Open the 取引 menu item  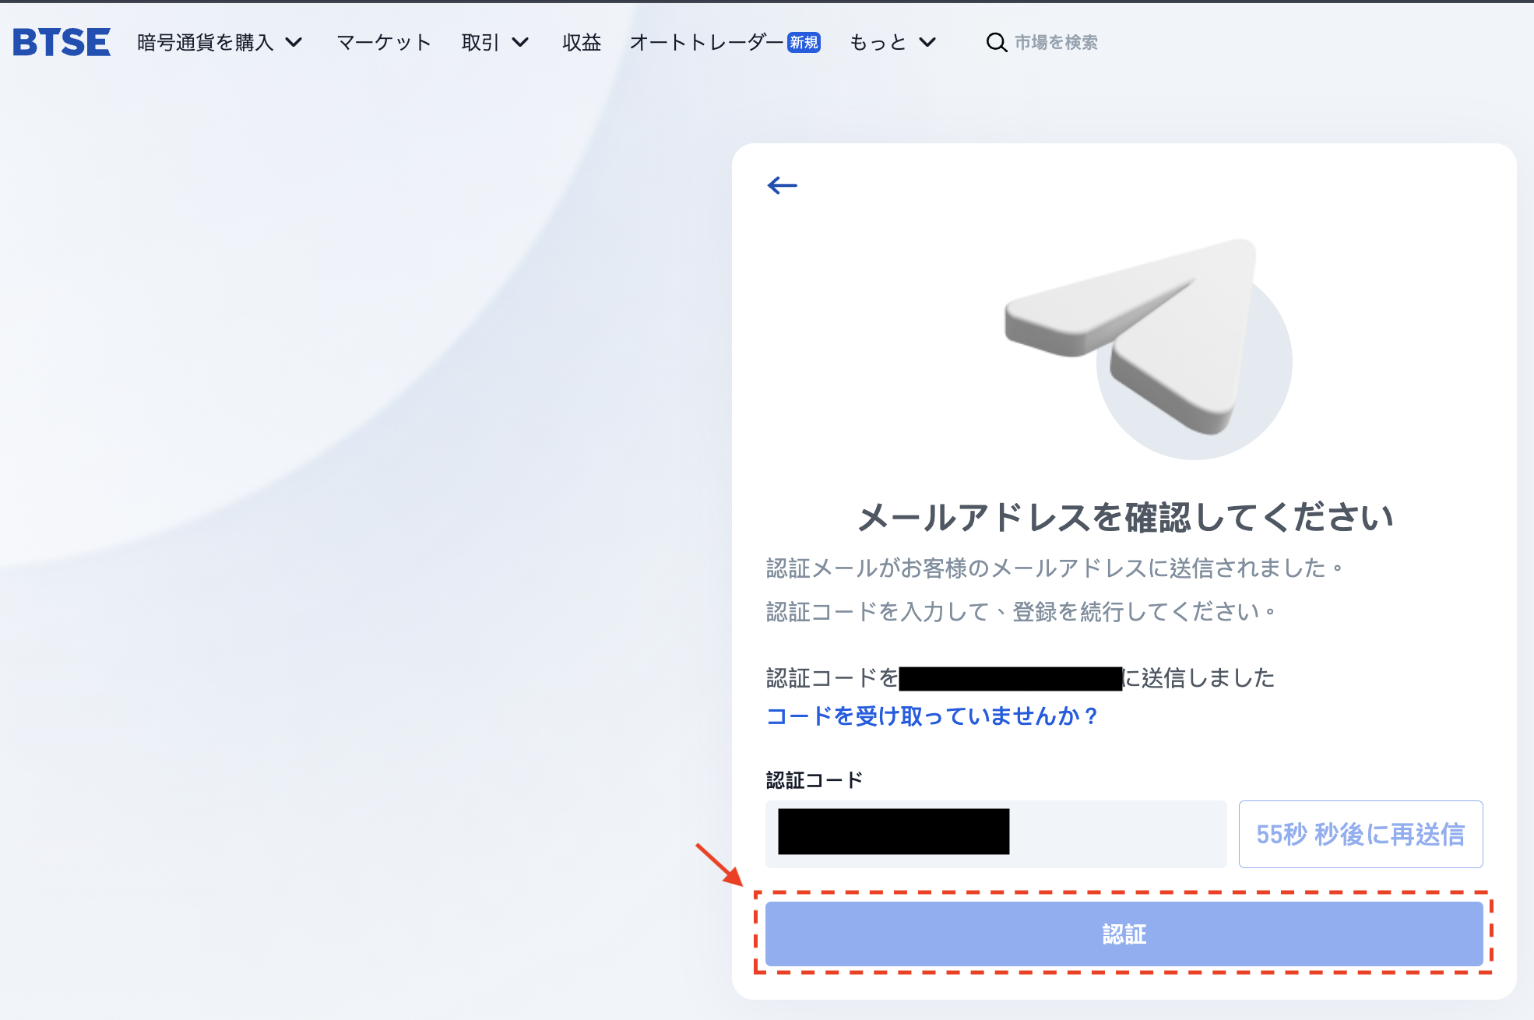click(x=480, y=42)
